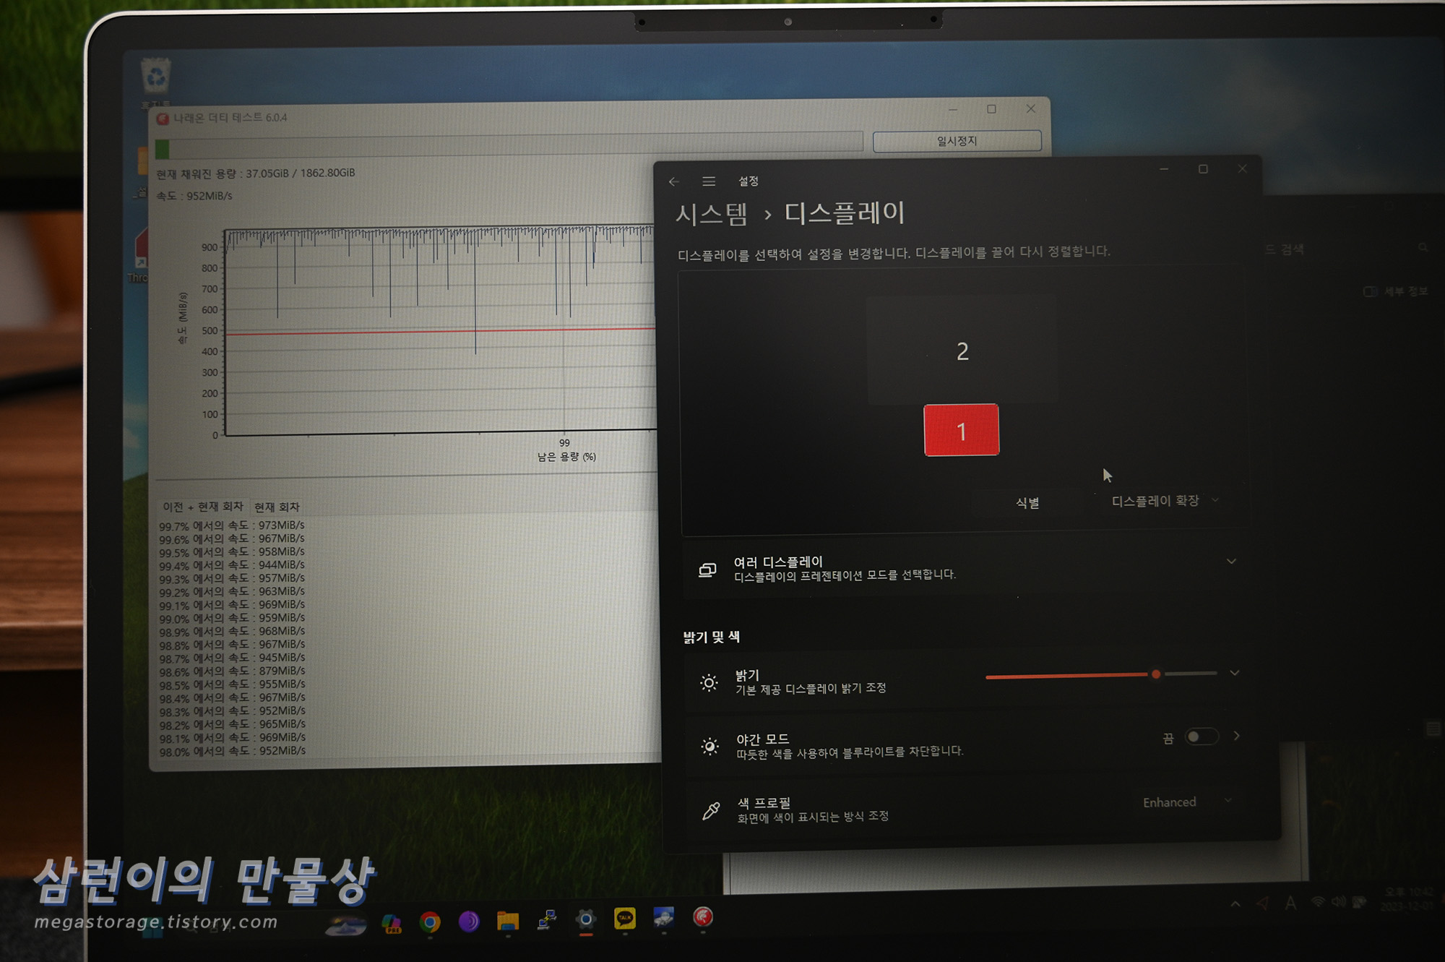Click the 식별 identify button
The height and width of the screenshot is (962, 1445).
[1027, 502]
